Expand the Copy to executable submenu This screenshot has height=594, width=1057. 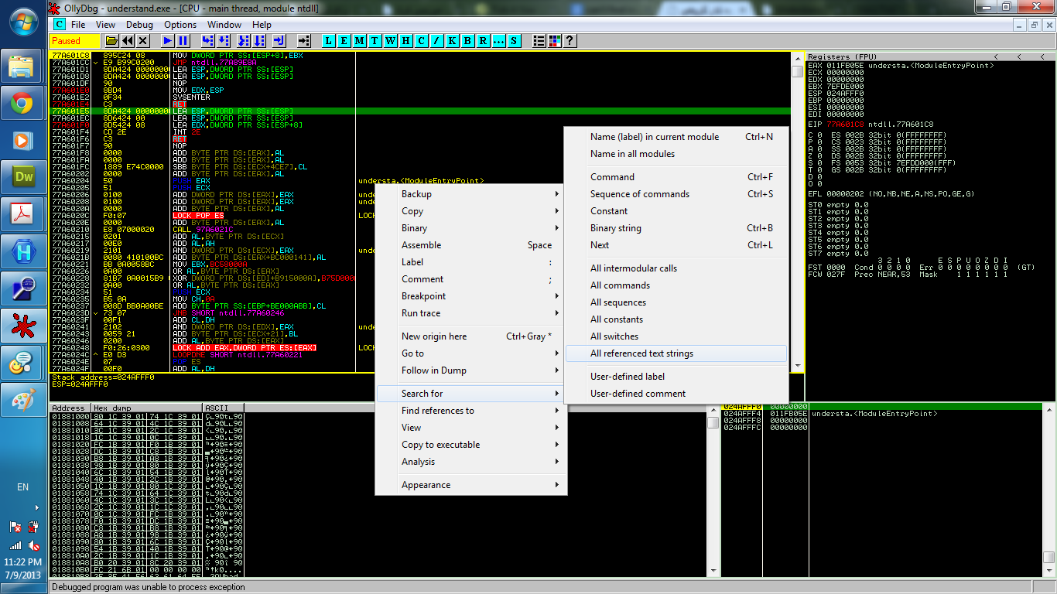471,445
